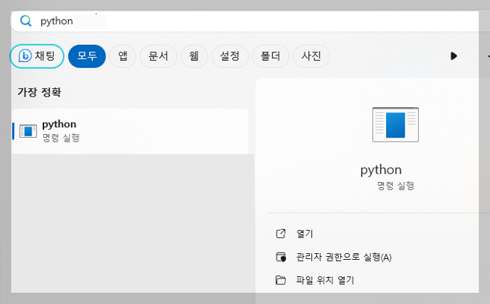The width and height of the screenshot is (490, 304).
Task: Click 명령 실행 label in preview pane
Action: point(395,186)
